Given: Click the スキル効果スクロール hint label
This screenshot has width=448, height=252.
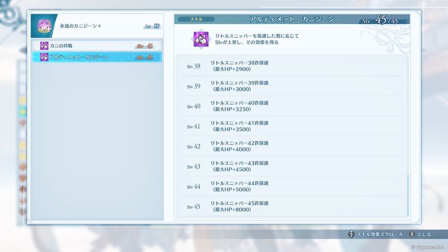Looking at the screenshot, I should point(380,234).
